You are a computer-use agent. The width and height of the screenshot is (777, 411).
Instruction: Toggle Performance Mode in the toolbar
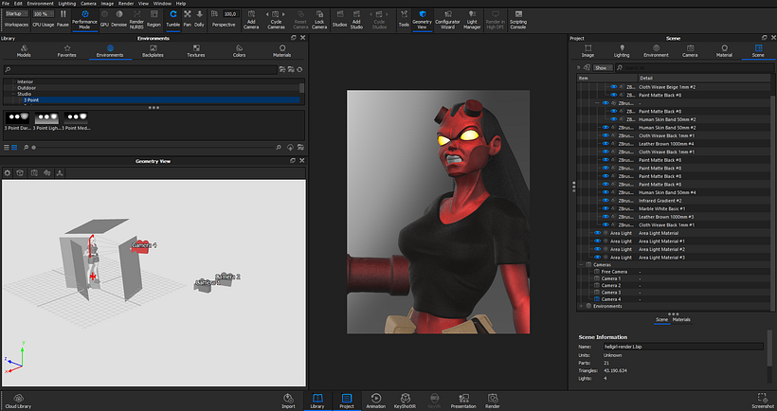[x=84, y=19]
